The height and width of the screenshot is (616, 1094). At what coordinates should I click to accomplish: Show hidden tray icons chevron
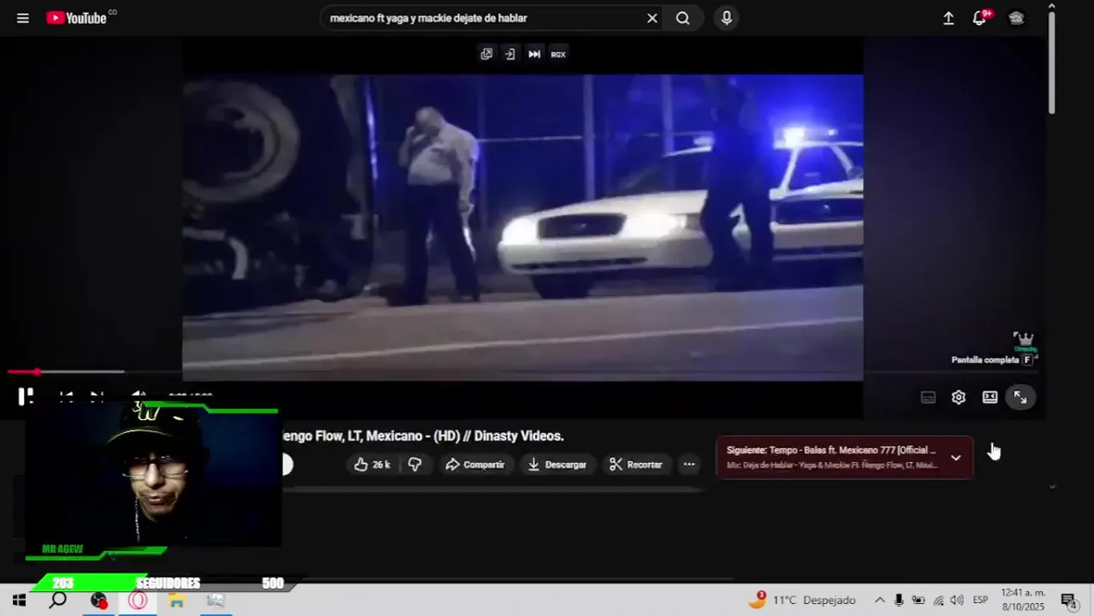(x=879, y=600)
